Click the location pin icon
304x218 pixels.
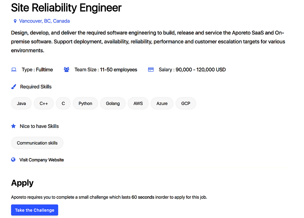pos(15,21)
